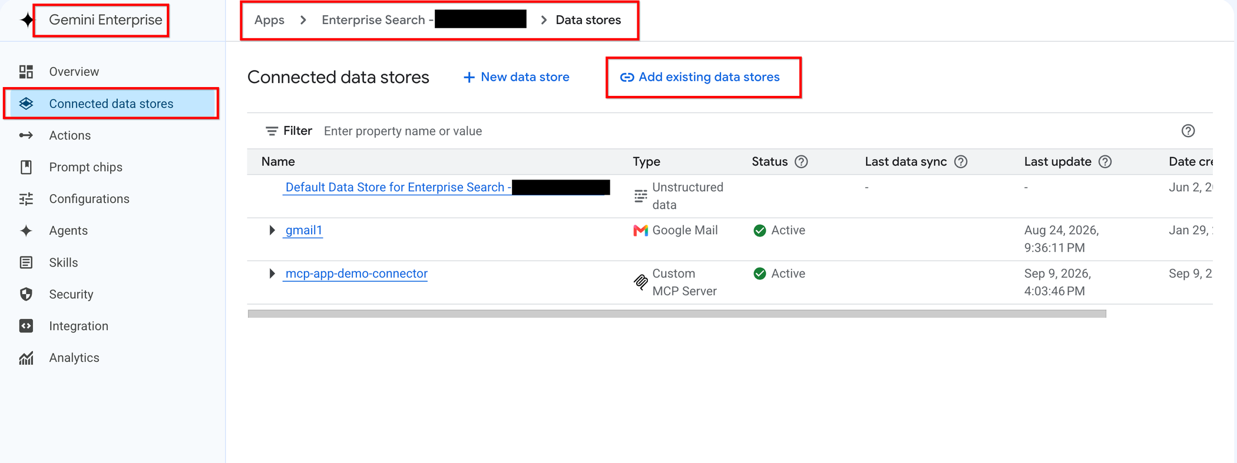
Task: Click the Unstructured data type cell
Action: (x=679, y=196)
